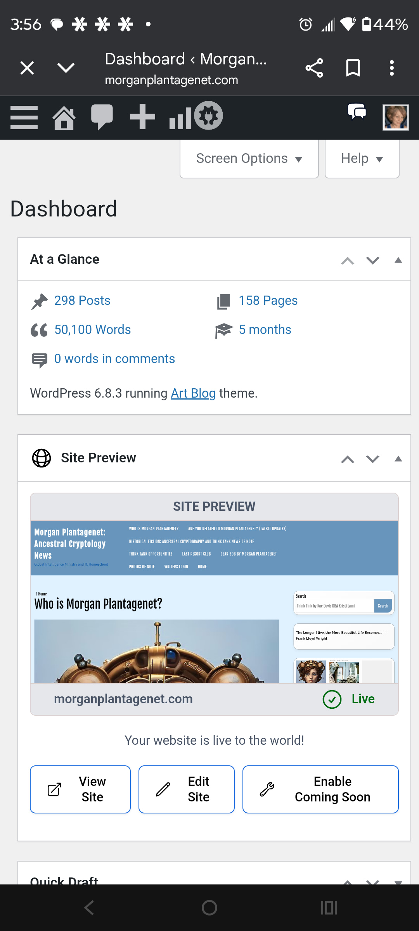
Task: Open the chat bubbles notification icon
Action: 357,112
